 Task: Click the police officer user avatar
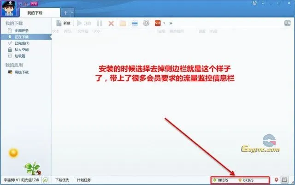pyautogui.click(x=9, y=8)
